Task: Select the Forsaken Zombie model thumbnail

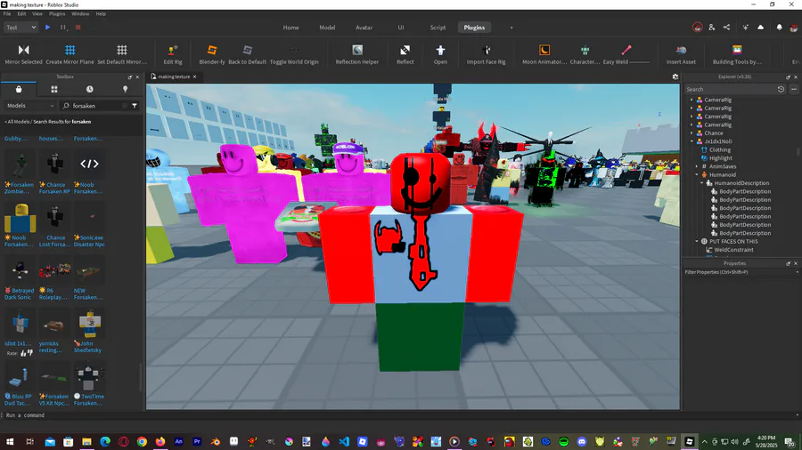Action: coord(20,164)
